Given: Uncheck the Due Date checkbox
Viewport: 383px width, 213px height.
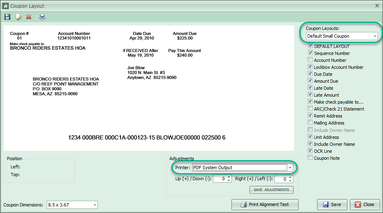Looking at the screenshot, I should click(310, 73).
